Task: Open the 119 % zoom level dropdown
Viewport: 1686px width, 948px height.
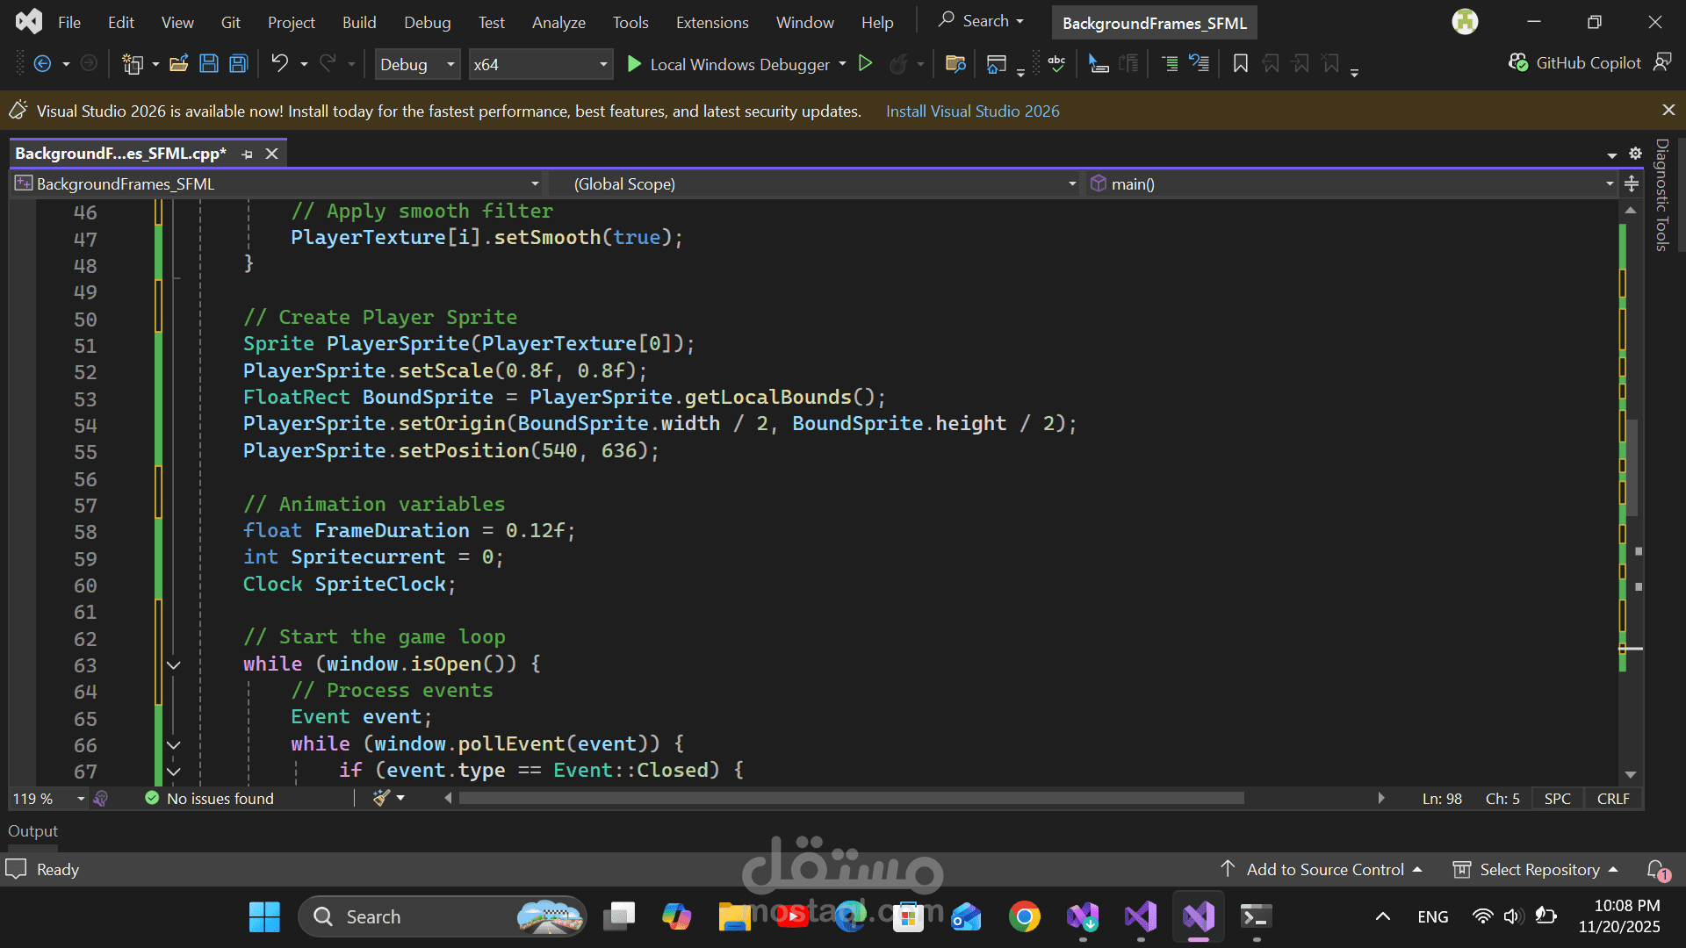Action: [x=80, y=799]
